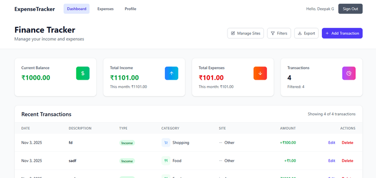Click the Income badge in the sadf row

tap(127, 161)
